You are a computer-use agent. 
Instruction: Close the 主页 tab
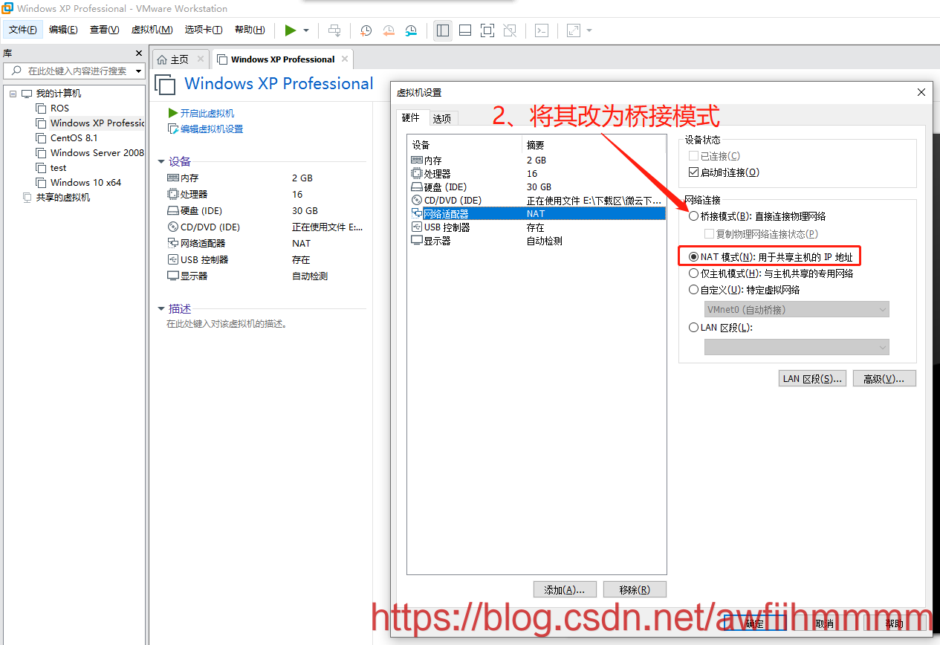201,59
